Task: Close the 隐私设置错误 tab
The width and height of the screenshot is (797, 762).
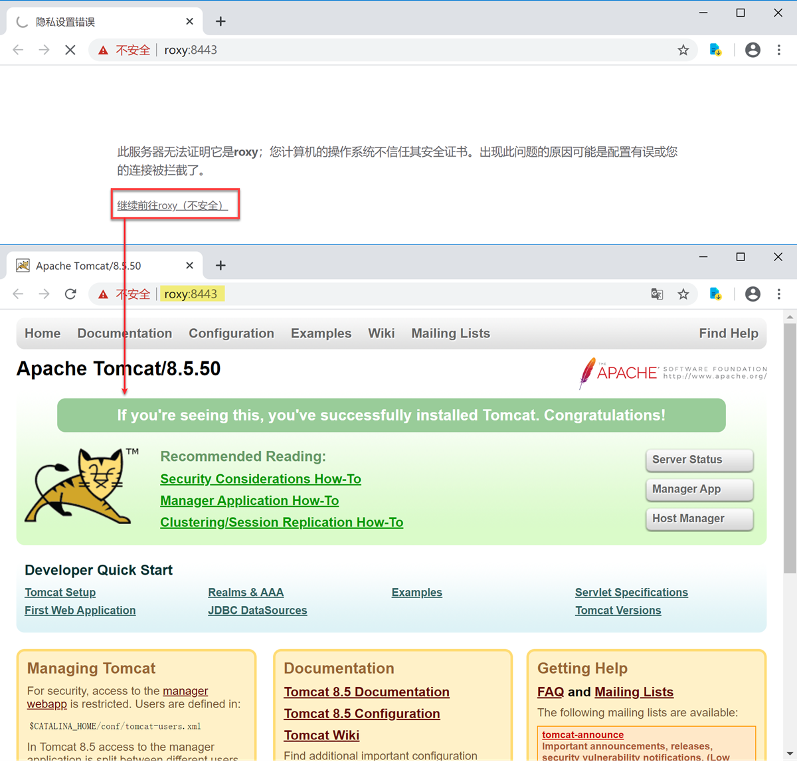Action: coord(189,22)
